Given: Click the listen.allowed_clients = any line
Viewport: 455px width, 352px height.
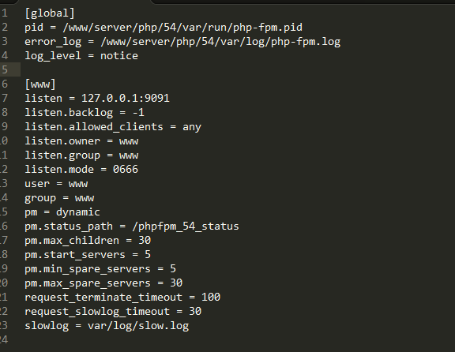Looking at the screenshot, I should click(x=113, y=127).
